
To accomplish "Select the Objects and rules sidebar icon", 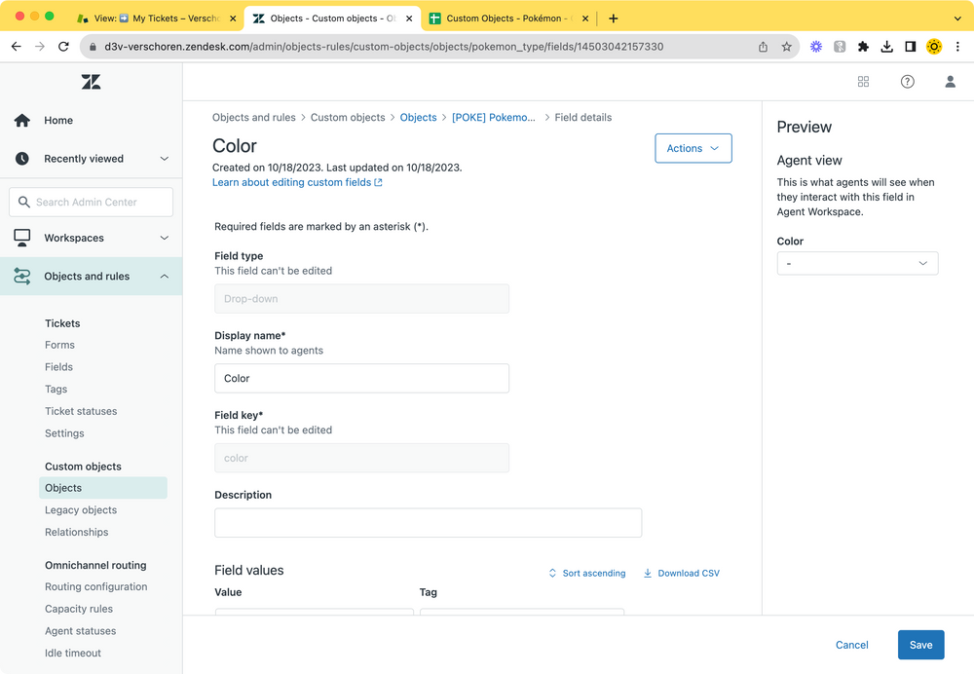I will tap(21, 276).
